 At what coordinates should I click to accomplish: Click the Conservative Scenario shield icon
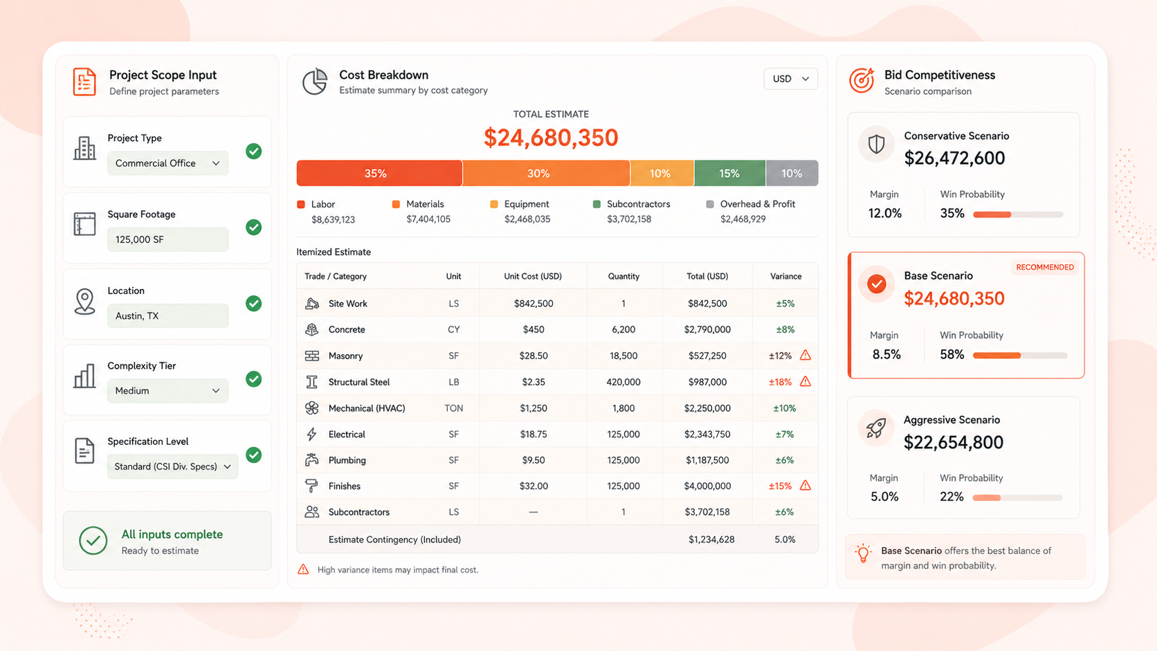click(x=877, y=144)
